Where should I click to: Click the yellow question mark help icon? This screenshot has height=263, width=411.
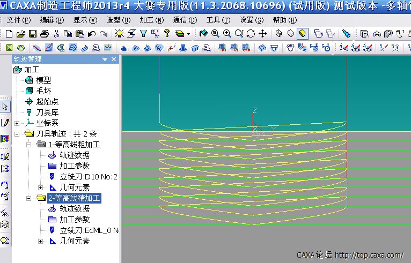coord(167,34)
